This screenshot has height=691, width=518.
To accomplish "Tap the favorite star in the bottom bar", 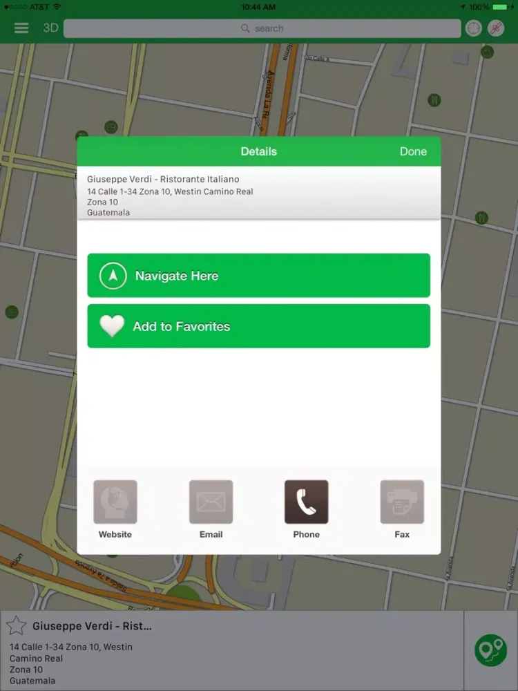I will pyautogui.click(x=17, y=625).
